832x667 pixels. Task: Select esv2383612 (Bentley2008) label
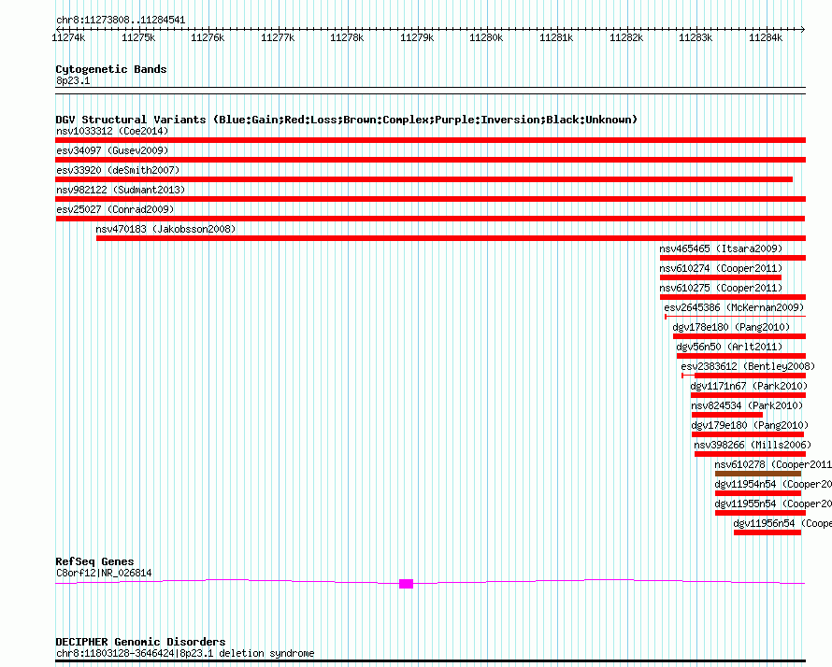pyautogui.click(x=748, y=366)
